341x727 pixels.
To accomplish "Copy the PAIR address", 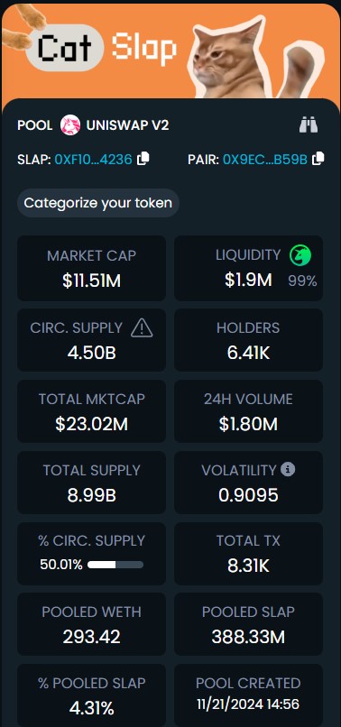I will pos(318,159).
